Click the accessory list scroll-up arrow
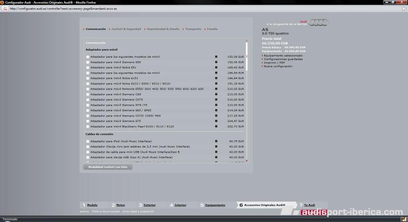Image resolution: width=408 pixels, height=222 pixels. tap(247, 41)
